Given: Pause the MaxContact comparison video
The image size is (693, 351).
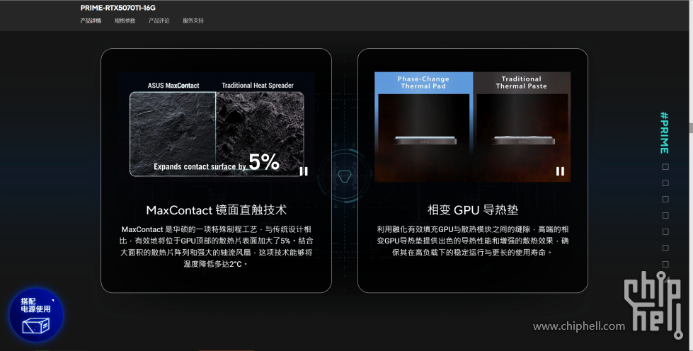Looking at the screenshot, I should click(x=304, y=171).
